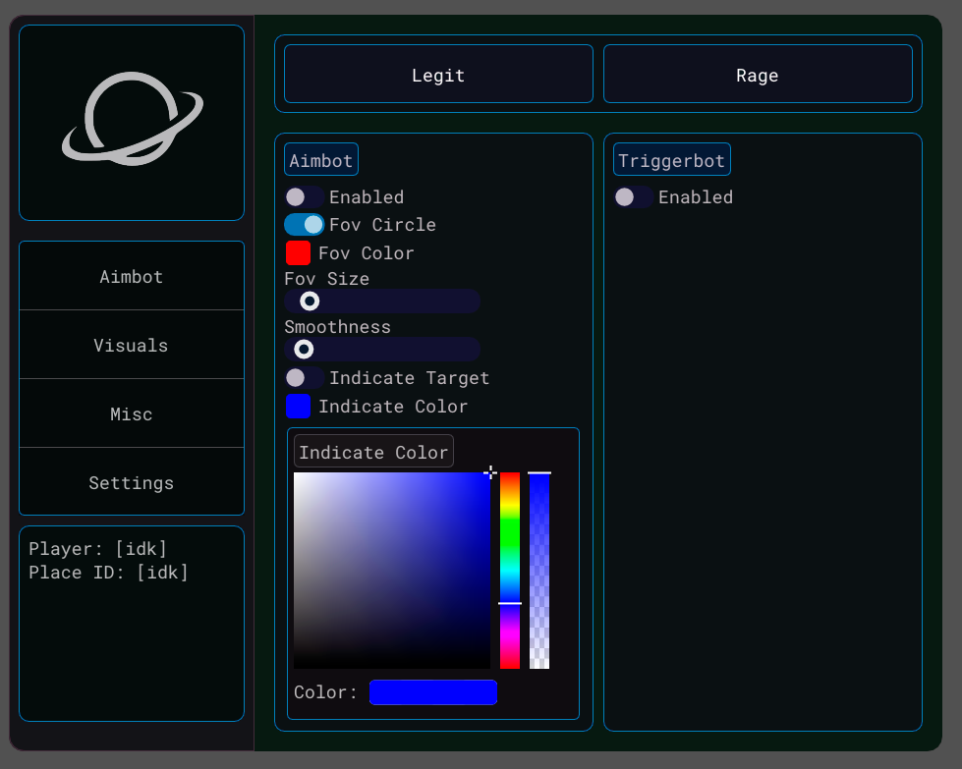
Task: Adjust the Fov Size slider handle
Action: (x=308, y=301)
